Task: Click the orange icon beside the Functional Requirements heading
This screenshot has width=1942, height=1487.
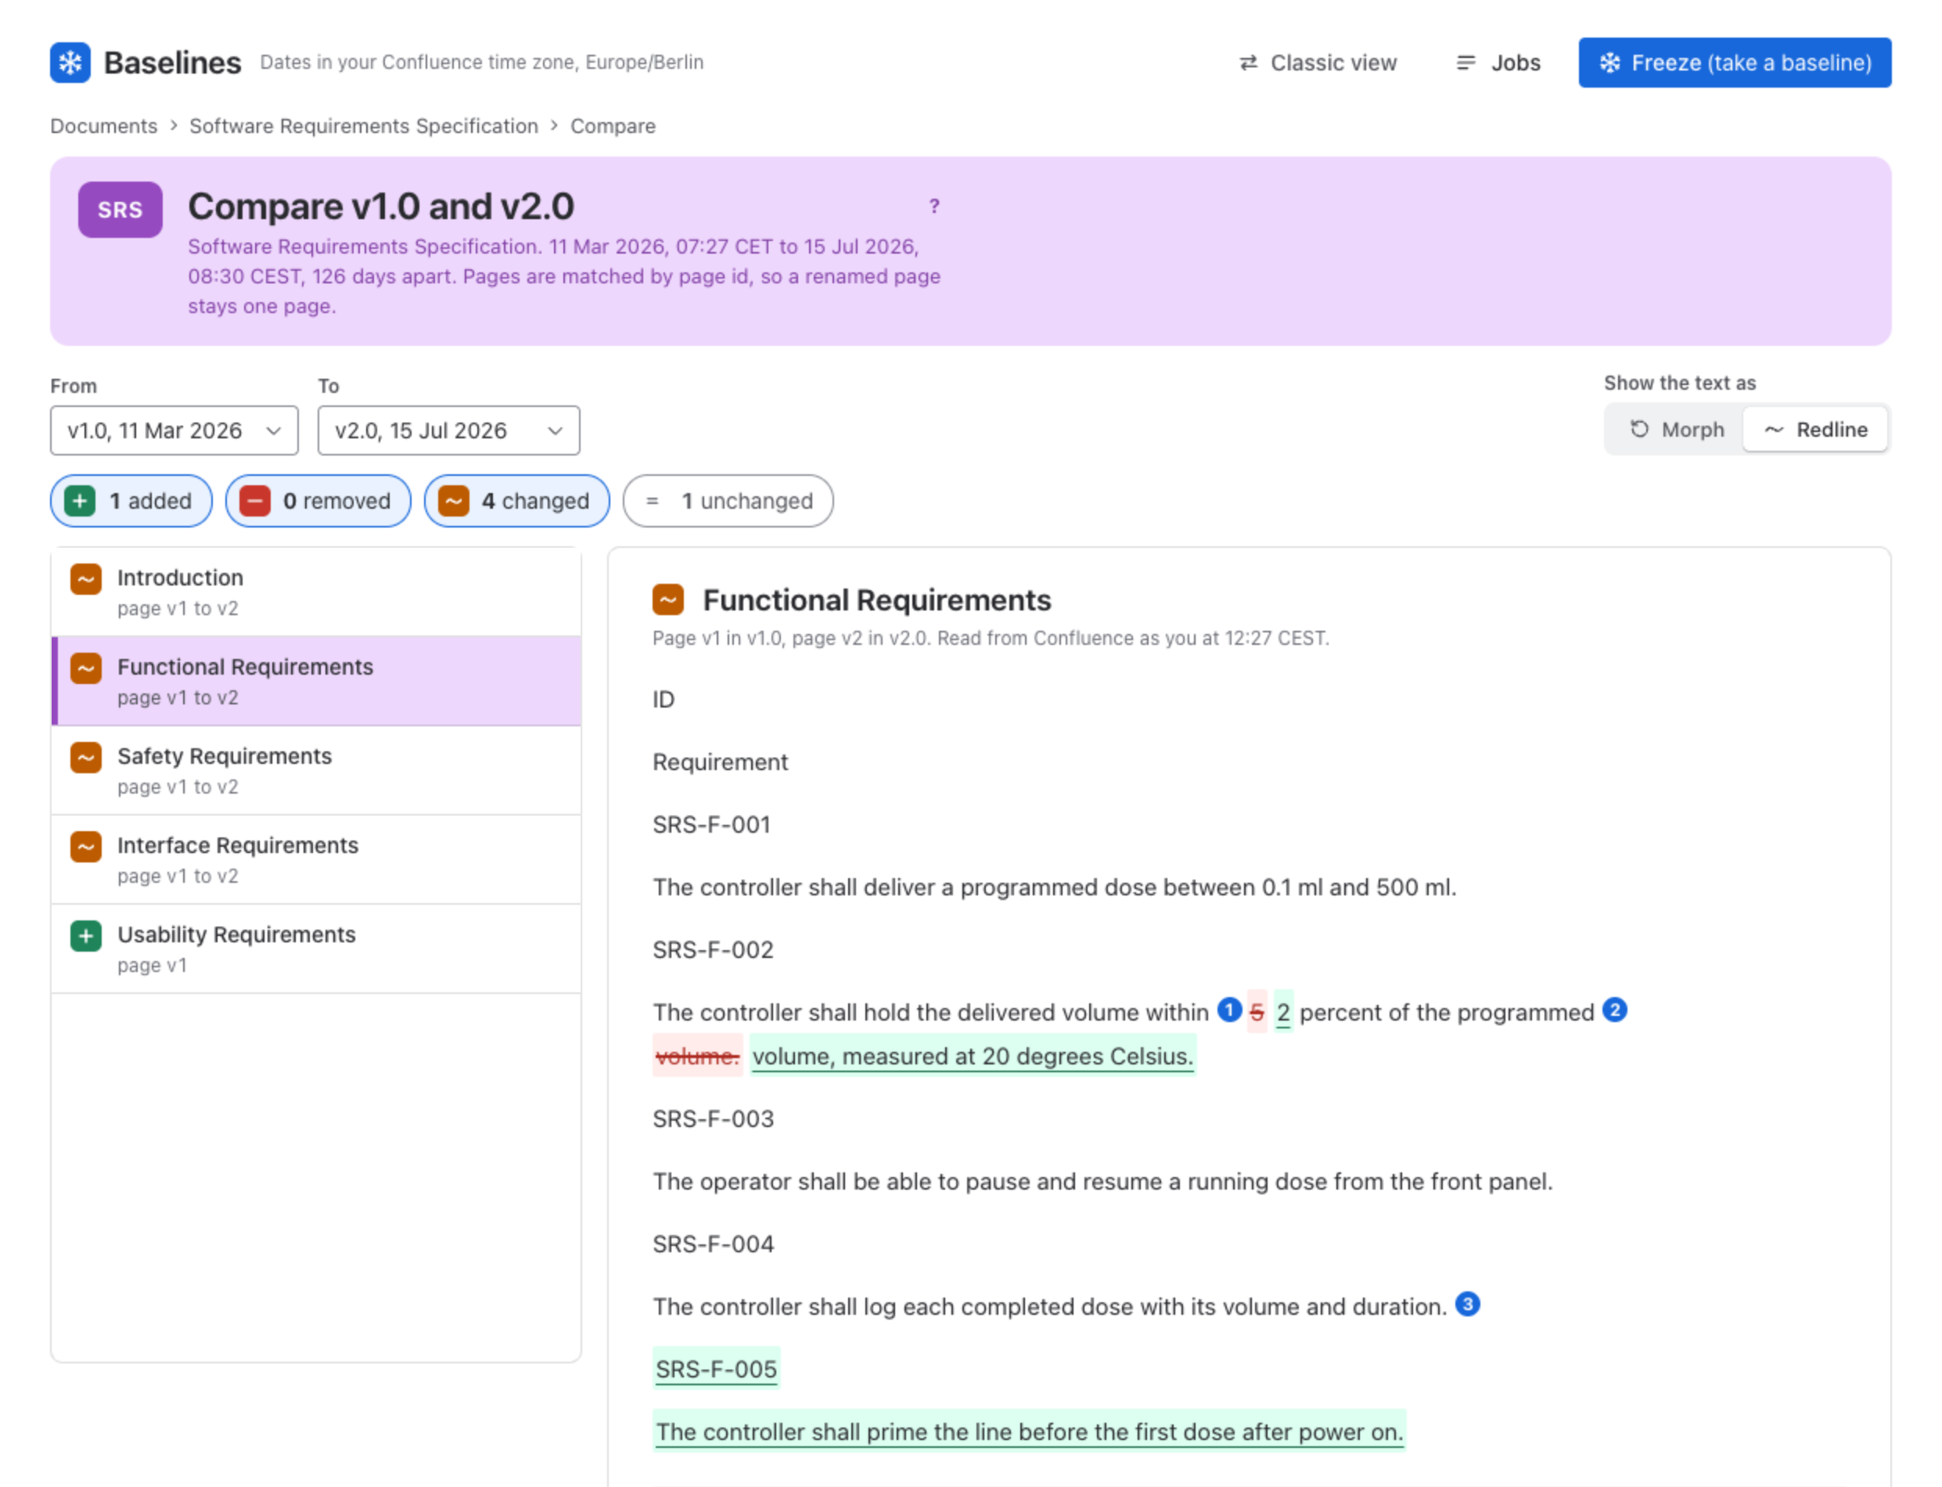Action: click(668, 600)
